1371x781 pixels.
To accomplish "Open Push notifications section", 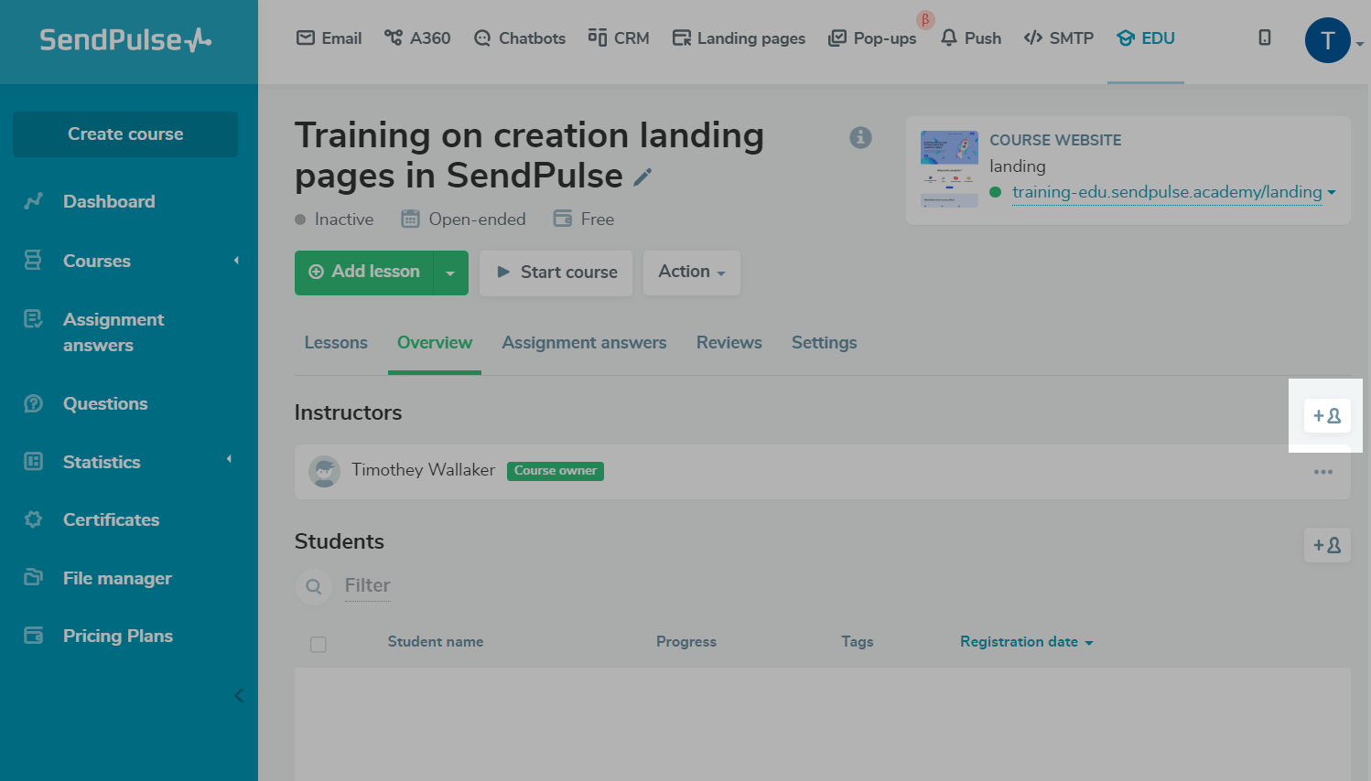I will (971, 38).
